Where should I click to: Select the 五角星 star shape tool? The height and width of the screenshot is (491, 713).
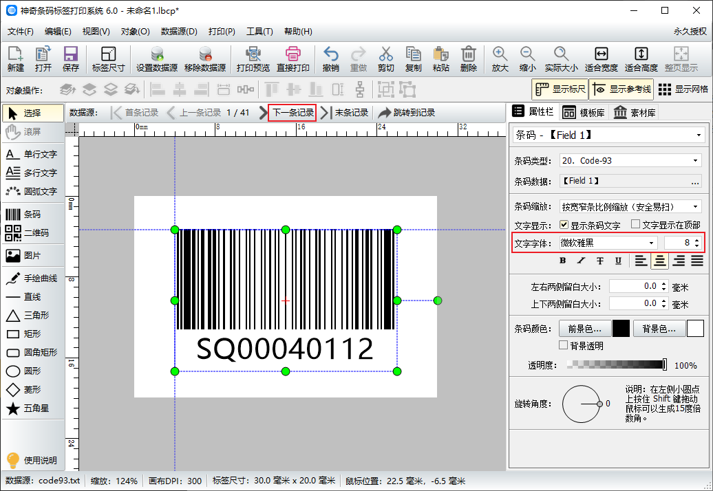pos(32,408)
